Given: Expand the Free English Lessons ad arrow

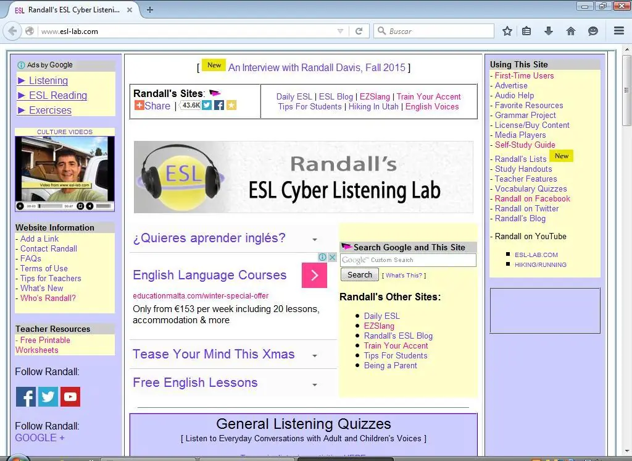Looking at the screenshot, I should (314, 385).
